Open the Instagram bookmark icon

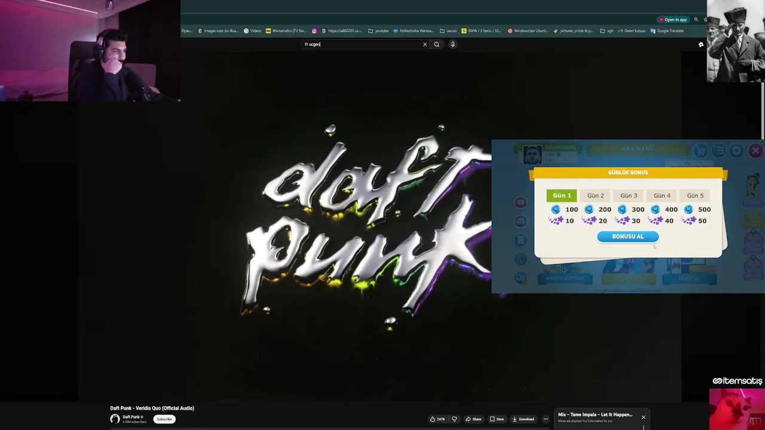pyautogui.click(x=314, y=31)
